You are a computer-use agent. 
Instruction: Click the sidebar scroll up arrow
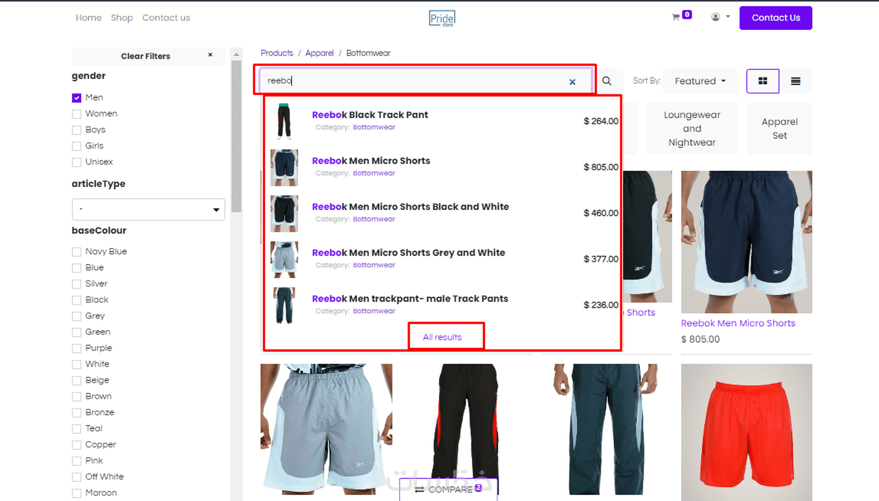pyautogui.click(x=236, y=54)
